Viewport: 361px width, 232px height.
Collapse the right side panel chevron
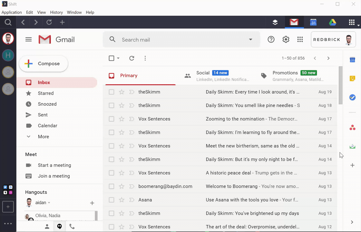pyautogui.click(x=352, y=222)
